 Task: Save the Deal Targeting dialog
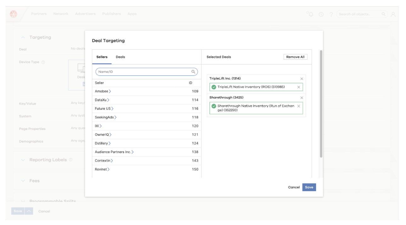(x=309, y=187)
